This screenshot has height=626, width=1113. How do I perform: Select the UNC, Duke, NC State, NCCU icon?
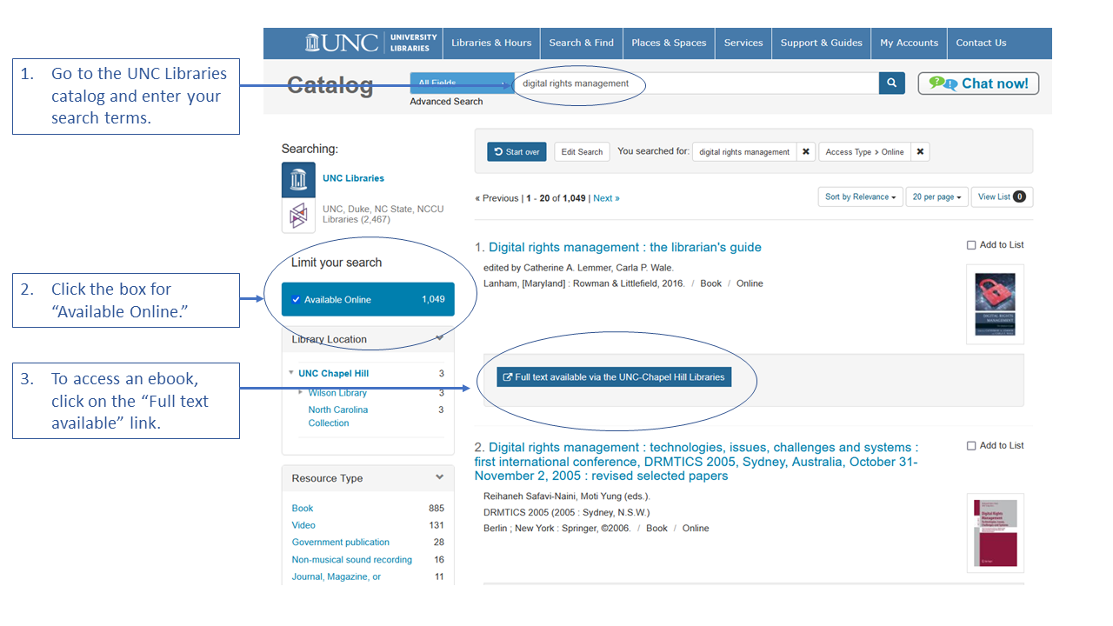point(298,215)
